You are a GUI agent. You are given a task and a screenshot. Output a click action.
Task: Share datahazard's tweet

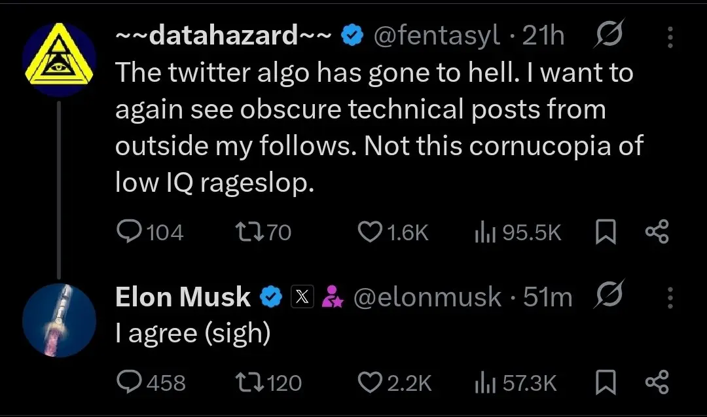[x=657, y=232]
